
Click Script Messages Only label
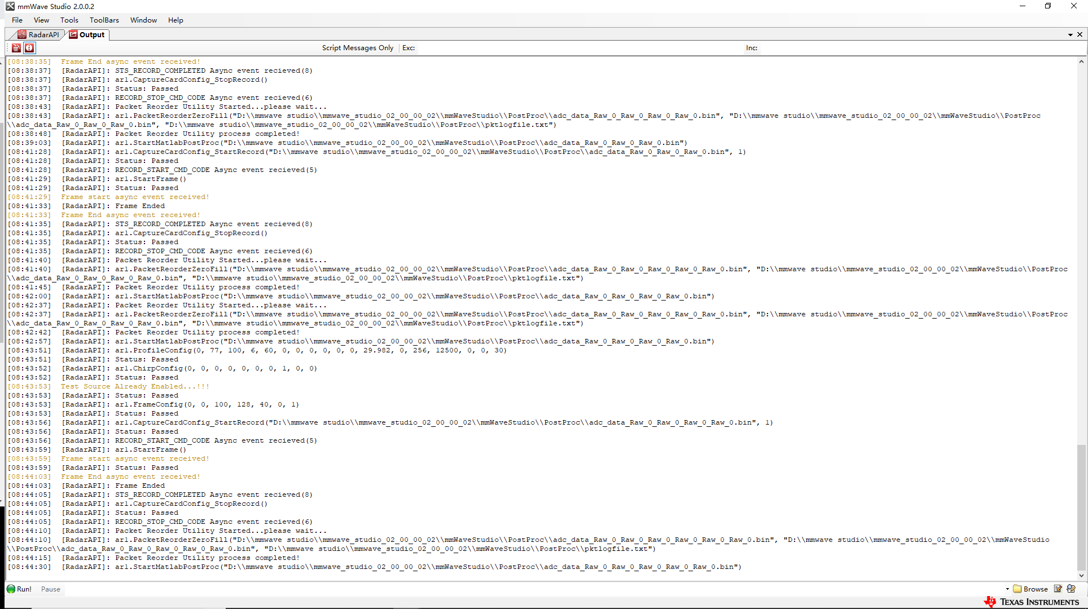pos(358,48)
